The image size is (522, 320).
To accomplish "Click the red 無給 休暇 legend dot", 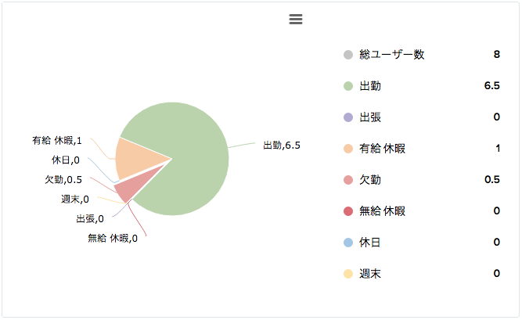I will pos(348,211).
